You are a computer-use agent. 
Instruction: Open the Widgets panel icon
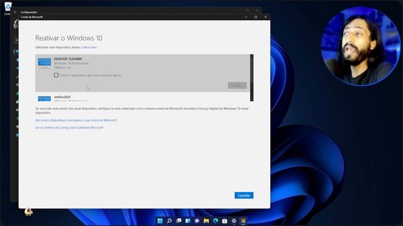188,220
